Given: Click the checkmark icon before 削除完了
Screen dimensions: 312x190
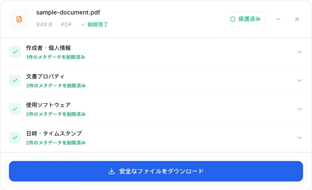Looking at the screenshot, I should [x=83, y=25].
